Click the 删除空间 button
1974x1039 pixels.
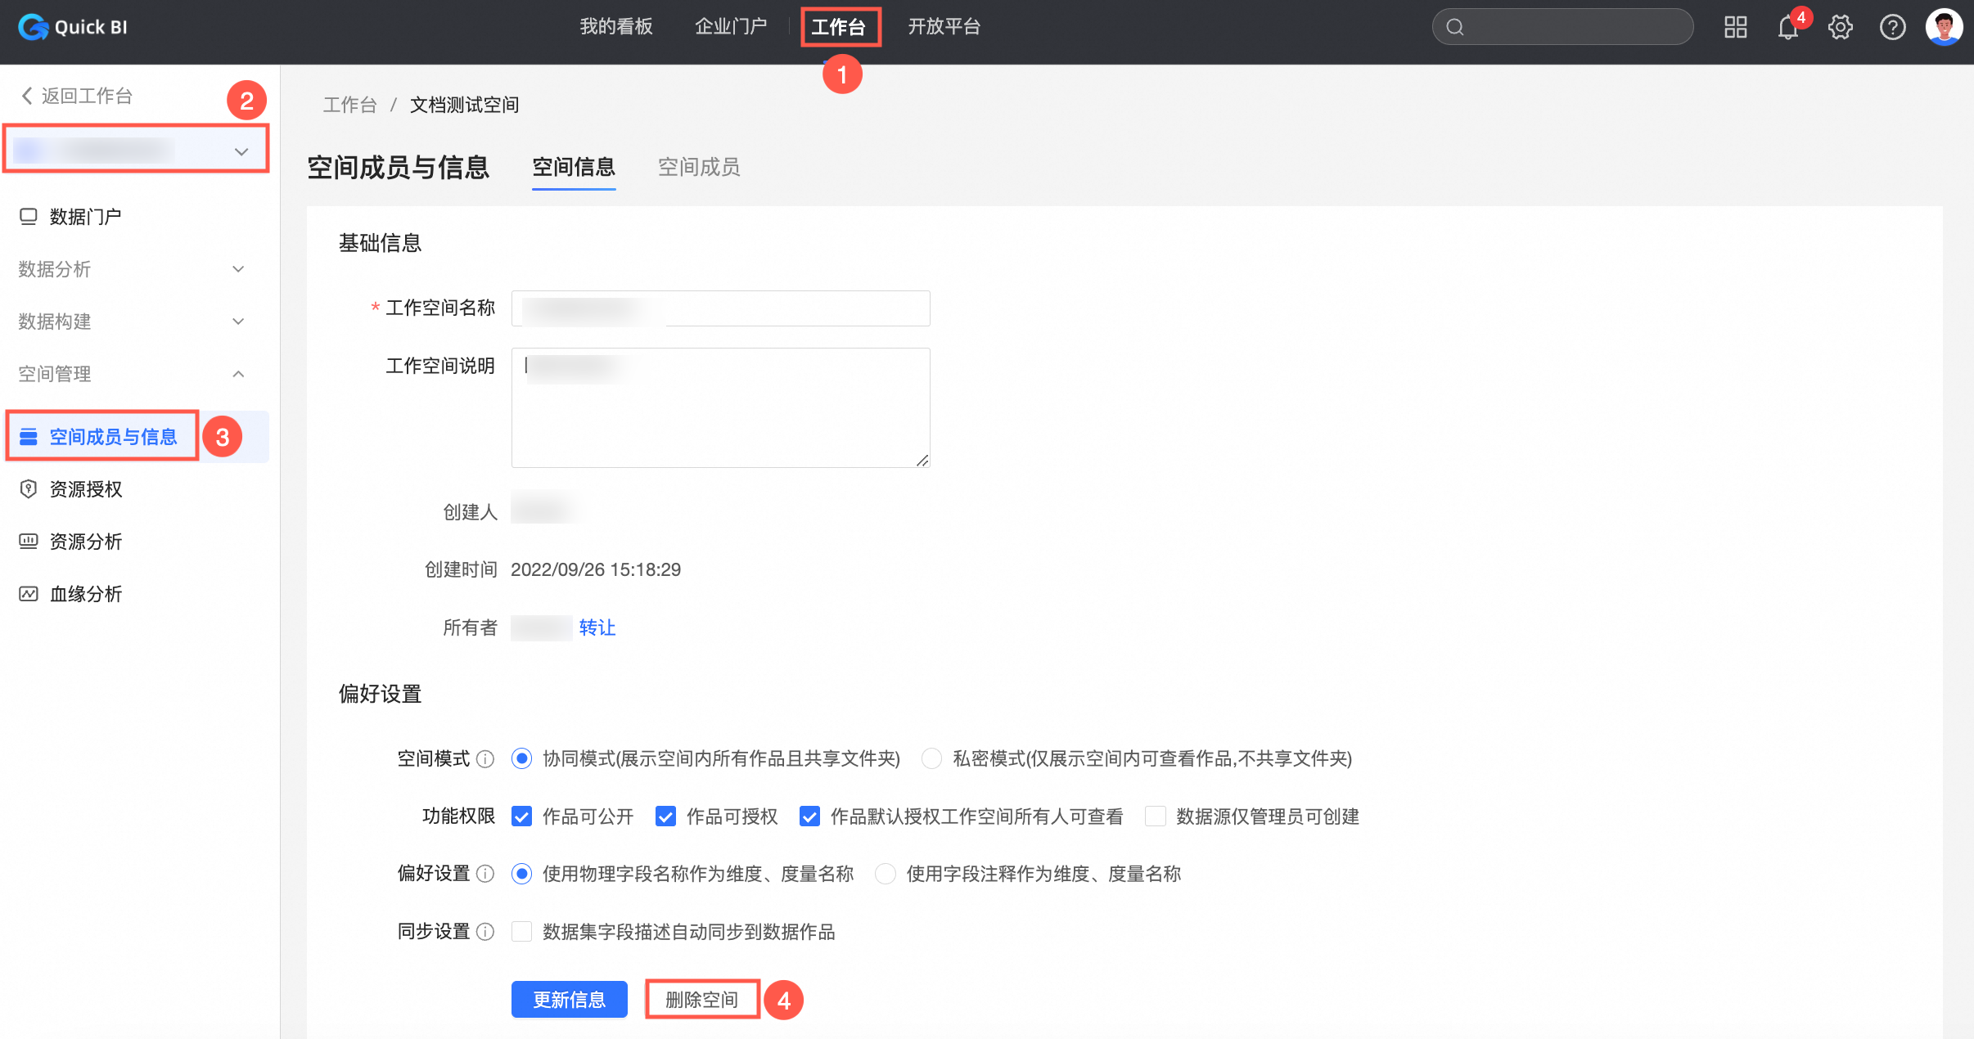pos(702,1000)
